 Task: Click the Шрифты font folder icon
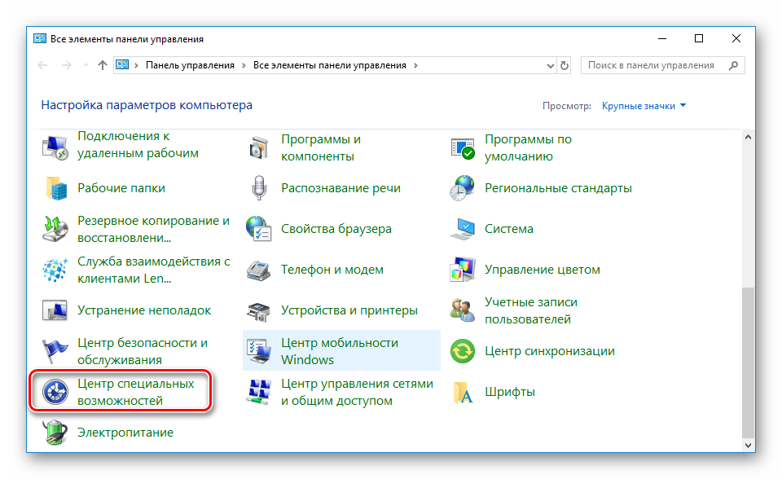463,392
